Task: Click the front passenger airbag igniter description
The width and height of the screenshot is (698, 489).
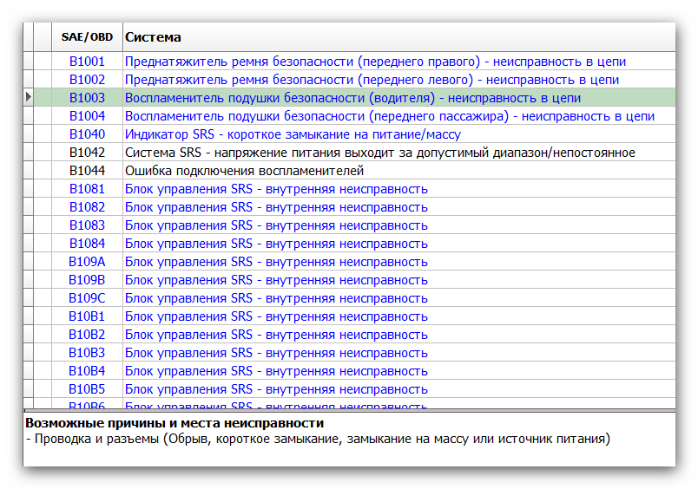Action: click(x=390, y=116)
